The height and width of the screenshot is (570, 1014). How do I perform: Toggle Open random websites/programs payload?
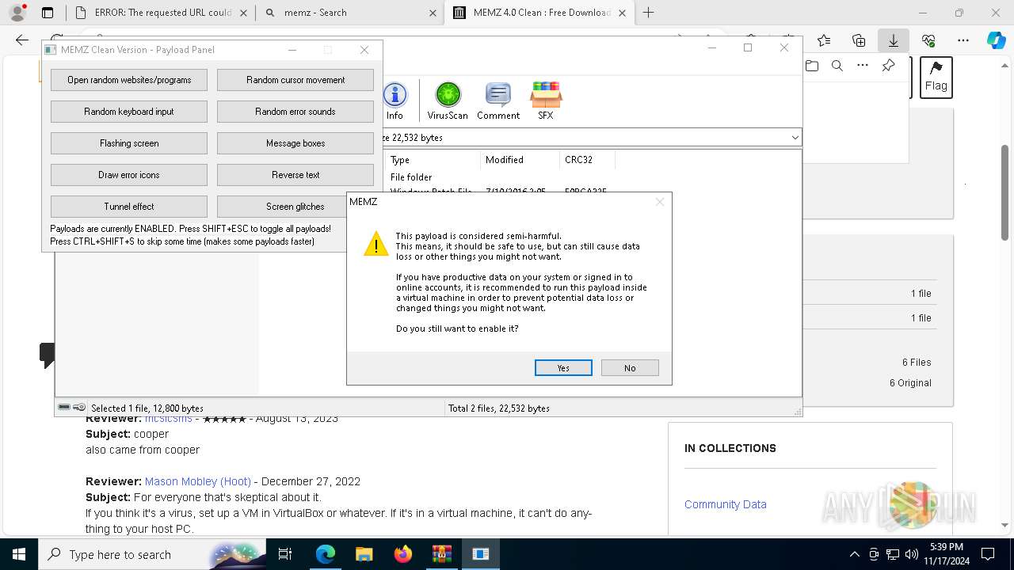(x=129, y=80)
